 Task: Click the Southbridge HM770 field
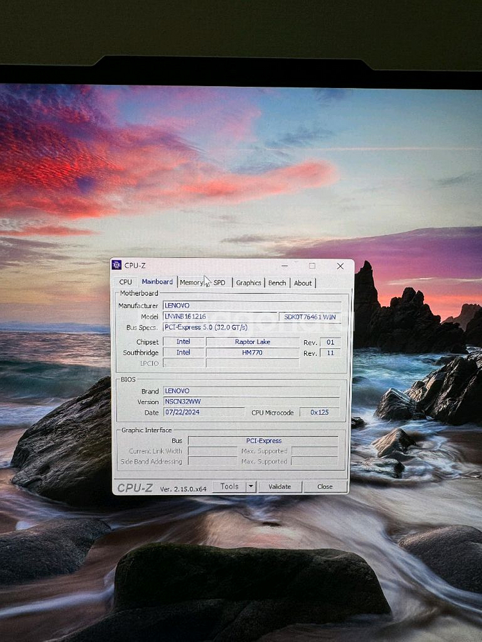click(252, 352)
